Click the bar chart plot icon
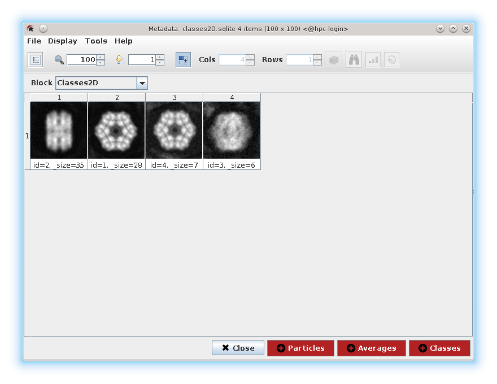This screenshot has width=497, height=384. pos(373,59)
